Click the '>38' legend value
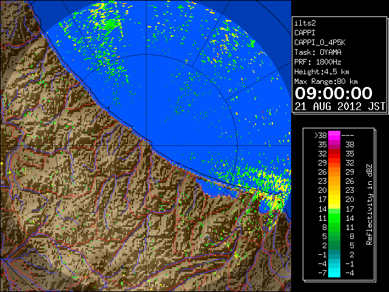389x292 pixels. tap(320, 136)
